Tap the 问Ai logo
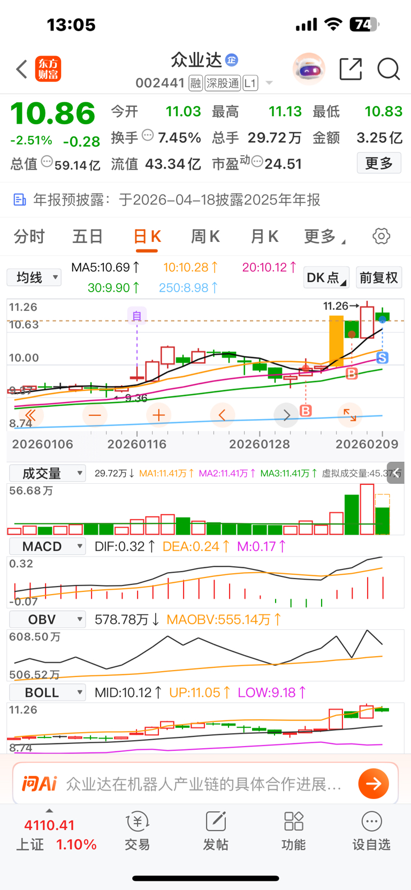The height and width of the screenshot is (890, 411). 39,783
